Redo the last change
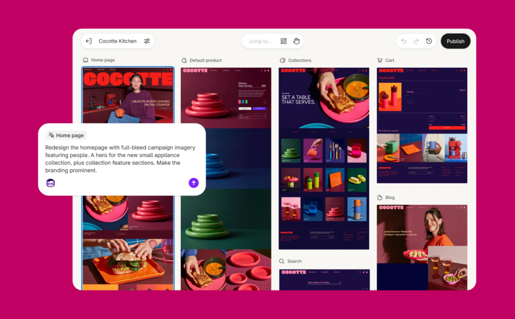Viewport: 515px width, 319px height. coord(416,41)
